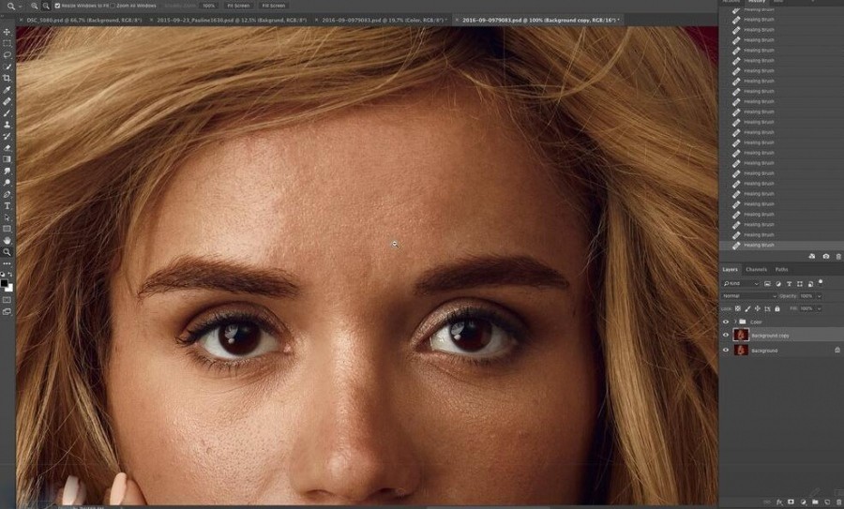The width and height of the screenshot is (844, 509).
Task: Reset to default foreground/background colors
Action: (x=3, y=275)
